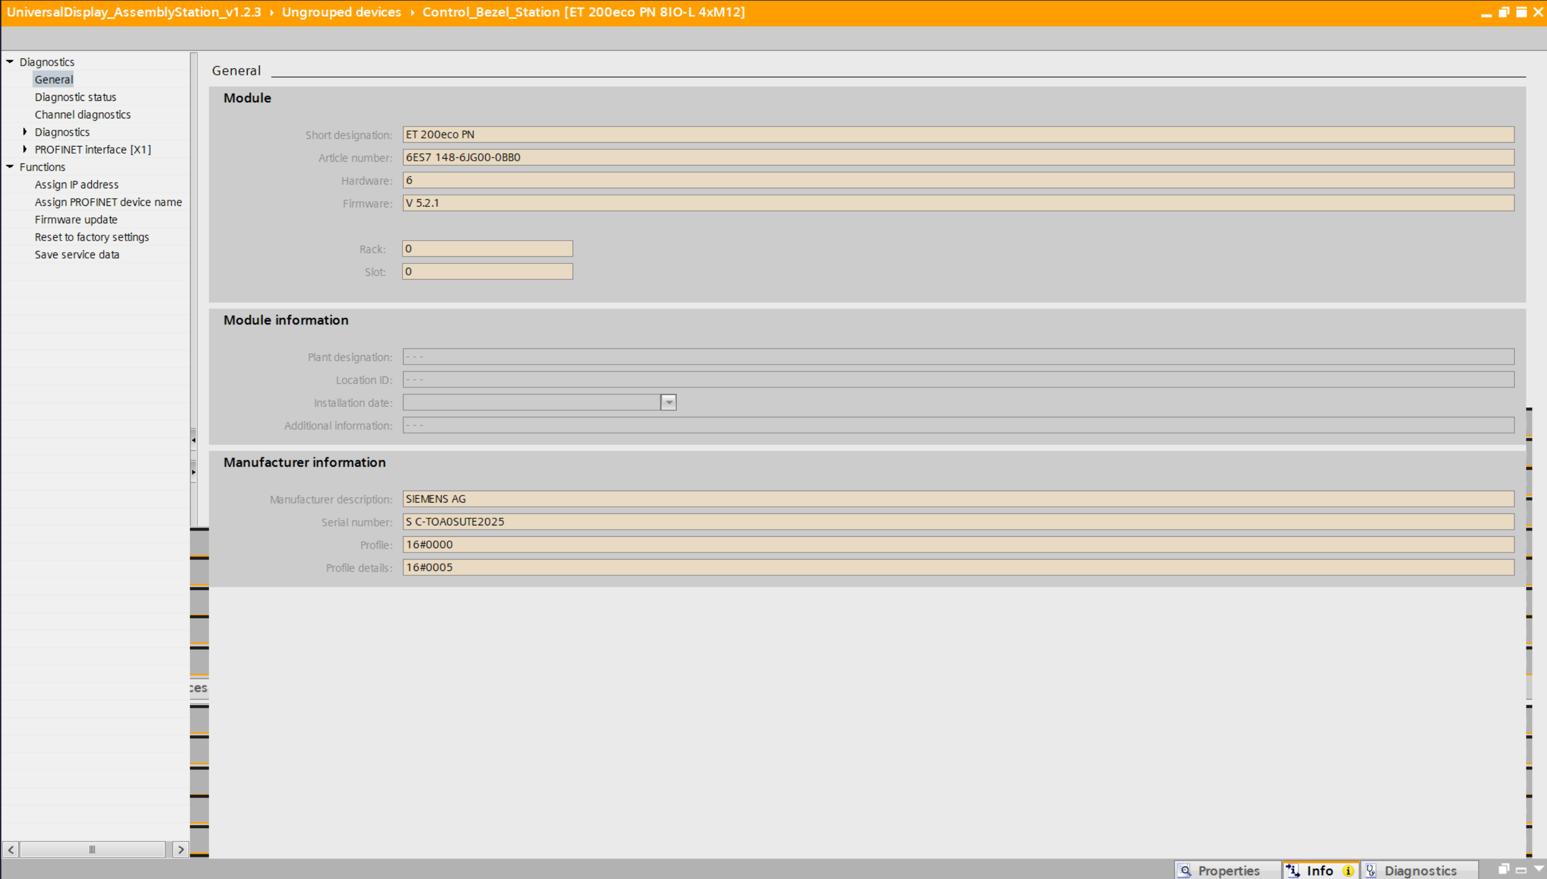The image size is (1547, 879).
Task: Click the yellow info indicator icon
Action: 1348,870
